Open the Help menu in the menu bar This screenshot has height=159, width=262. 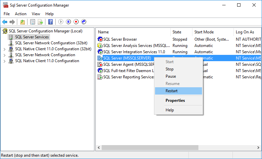coord(49,14)
